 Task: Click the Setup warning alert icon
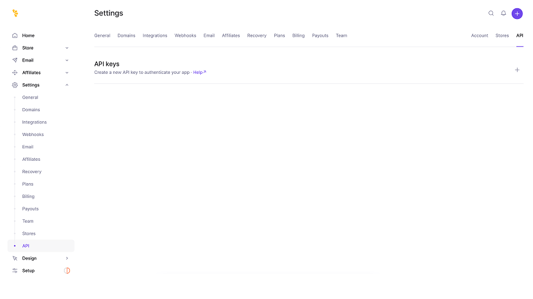pyautogui.click(x=67, y=271)
